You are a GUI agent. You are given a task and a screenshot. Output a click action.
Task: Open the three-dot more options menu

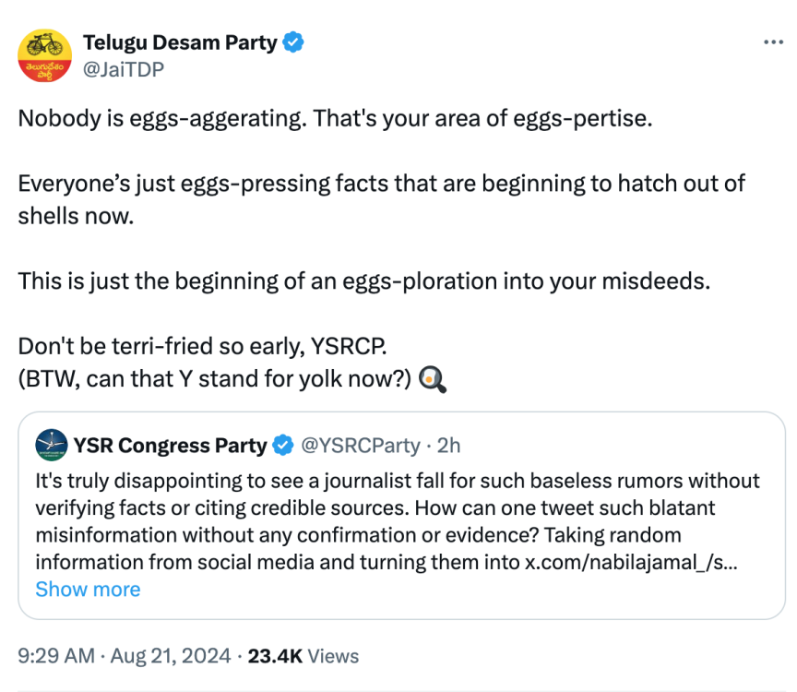(x=773, y=42)
